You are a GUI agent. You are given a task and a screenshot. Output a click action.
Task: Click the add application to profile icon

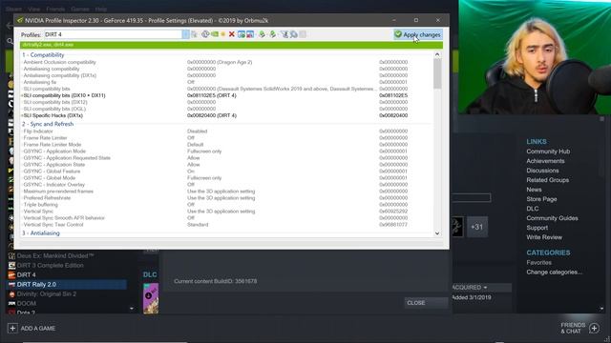tap(242, 34)
